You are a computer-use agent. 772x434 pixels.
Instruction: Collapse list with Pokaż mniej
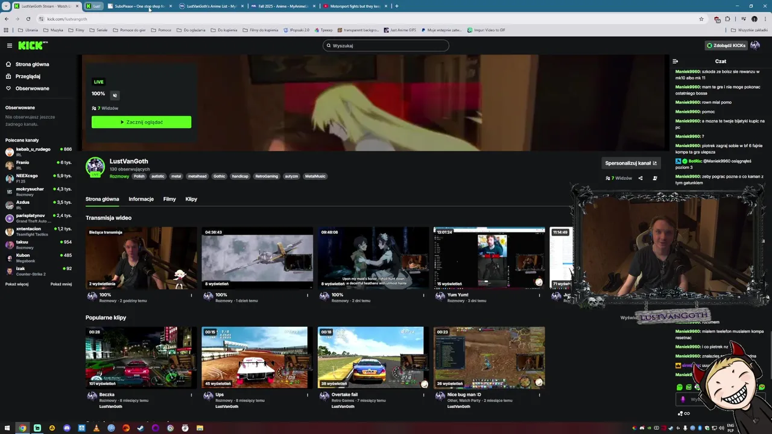coord(61,285)
